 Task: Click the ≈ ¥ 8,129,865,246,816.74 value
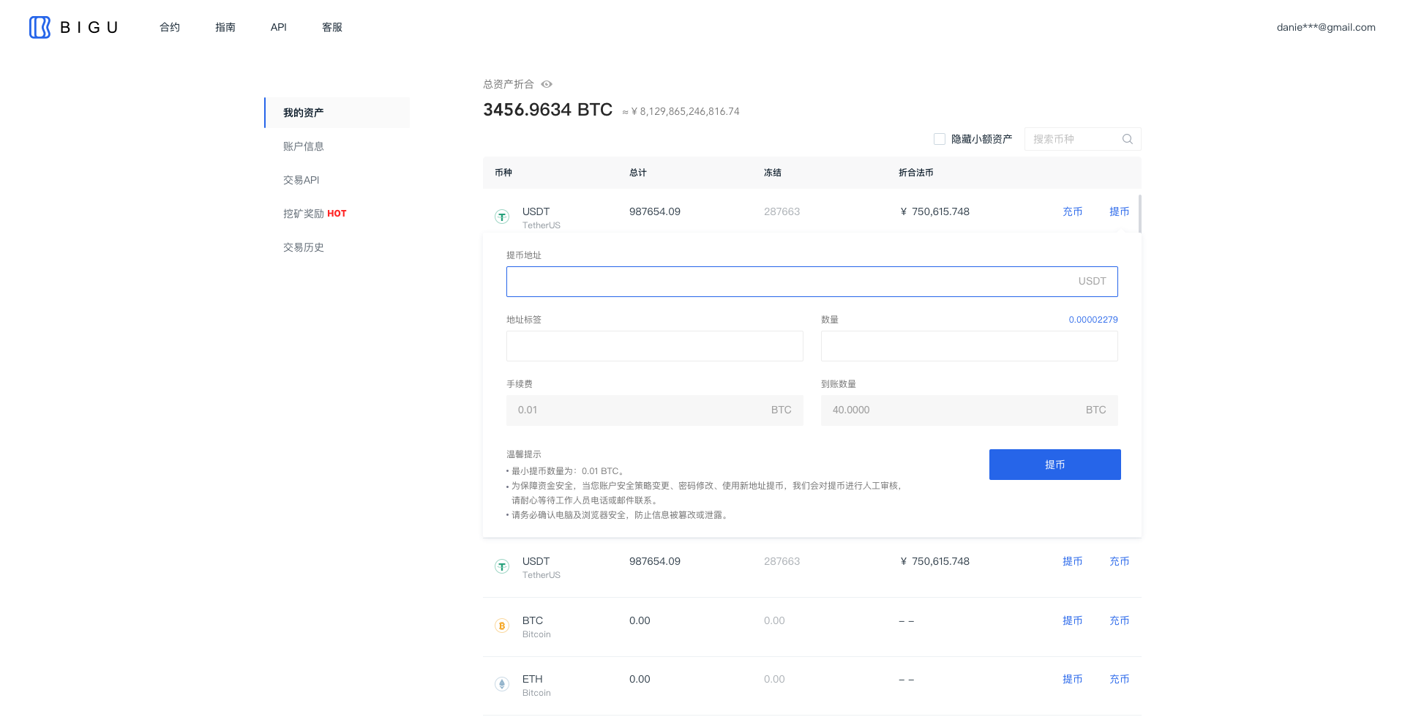[x=681, y=112]
